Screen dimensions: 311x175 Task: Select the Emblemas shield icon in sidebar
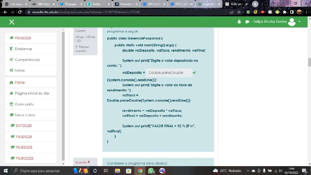[x=12, y=49]
